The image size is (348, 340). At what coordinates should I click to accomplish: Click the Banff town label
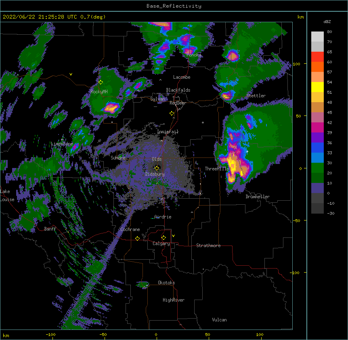tap(50, 229)
